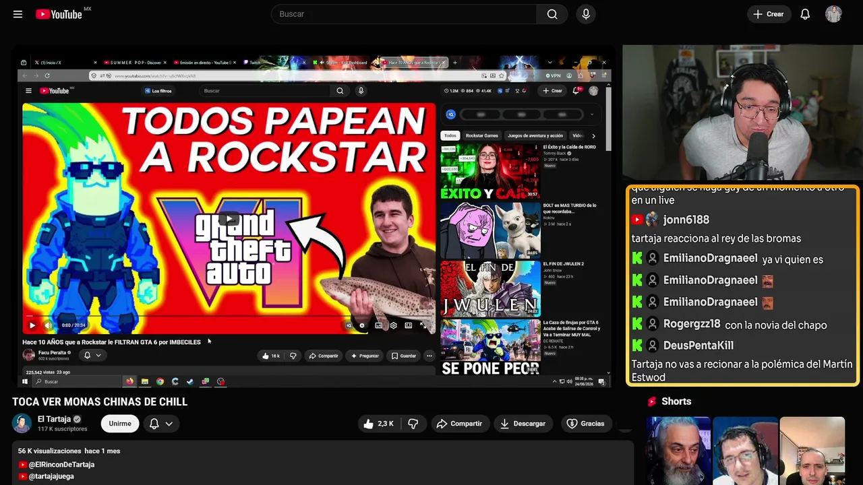Dislike the El Tartaja video

tap(413, 424)
